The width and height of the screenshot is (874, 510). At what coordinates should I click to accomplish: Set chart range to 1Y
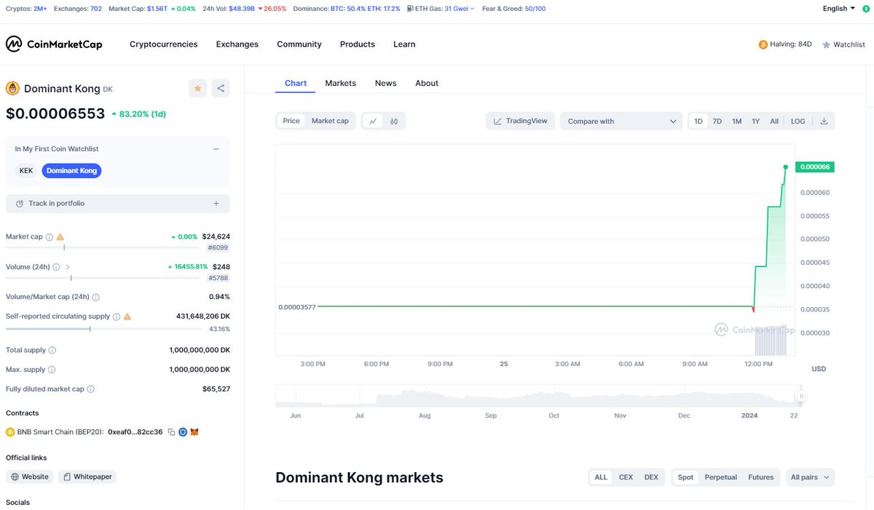(x=756, y=121)
